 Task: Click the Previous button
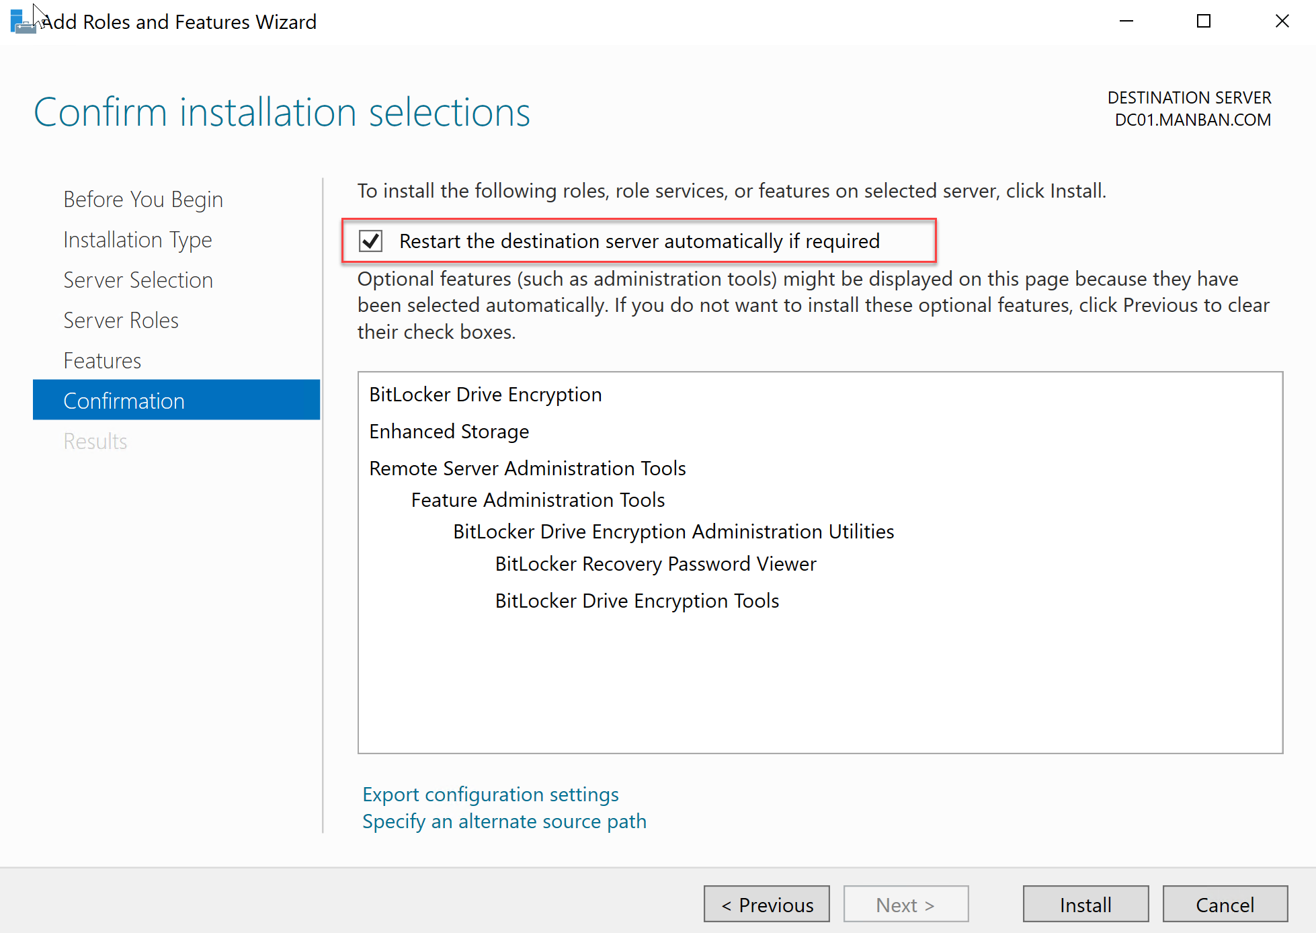click(766, 904)
